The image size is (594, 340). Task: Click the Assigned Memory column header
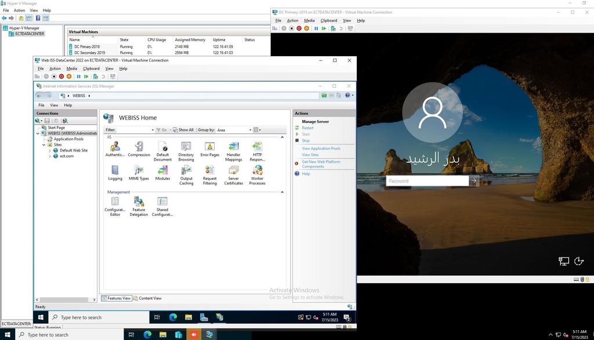(190, 40)
